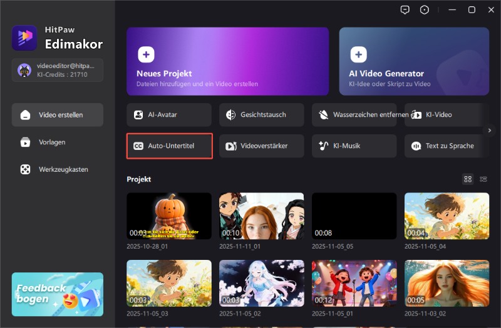Select the KI-Video tool
This screenshot has width=501, height=328.
point(447,115)
